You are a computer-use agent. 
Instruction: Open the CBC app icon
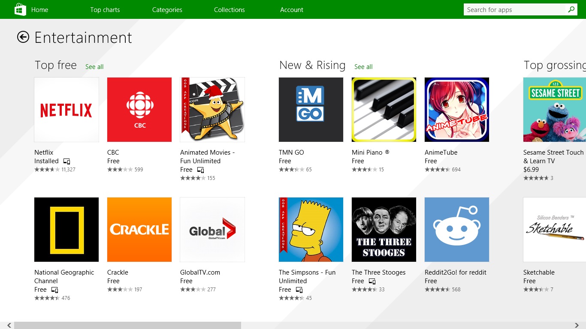coord(139,110)
